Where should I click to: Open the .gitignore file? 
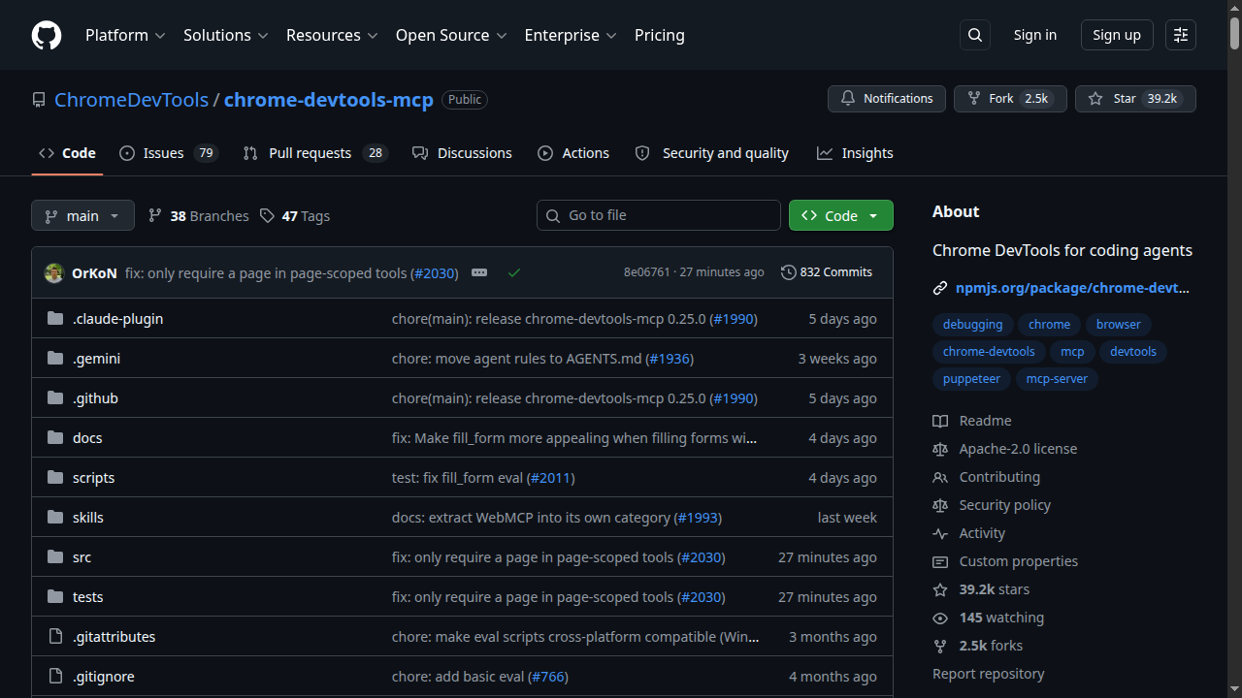(x=104, y=677)
